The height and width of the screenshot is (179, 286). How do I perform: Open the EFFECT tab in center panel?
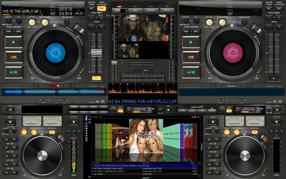151,10
